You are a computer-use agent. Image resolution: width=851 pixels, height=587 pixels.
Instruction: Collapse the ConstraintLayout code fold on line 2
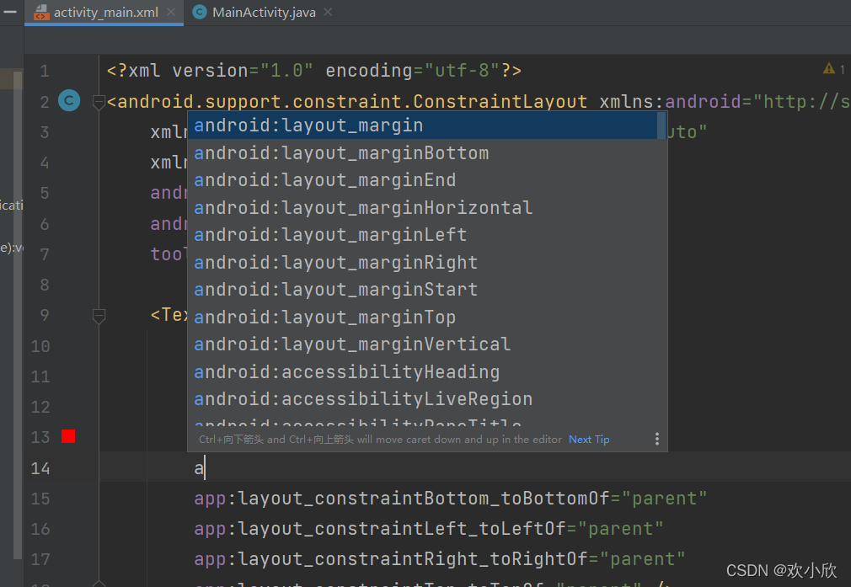tap(99, 100)
